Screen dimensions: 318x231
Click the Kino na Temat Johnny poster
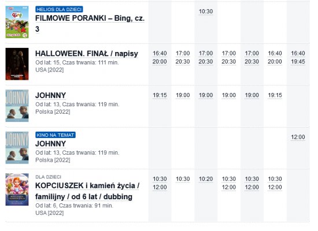[x=17, y=148]
